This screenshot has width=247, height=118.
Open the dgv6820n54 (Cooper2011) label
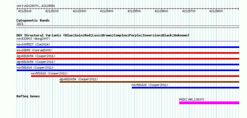pyautogui.click(x=79, y=79)
